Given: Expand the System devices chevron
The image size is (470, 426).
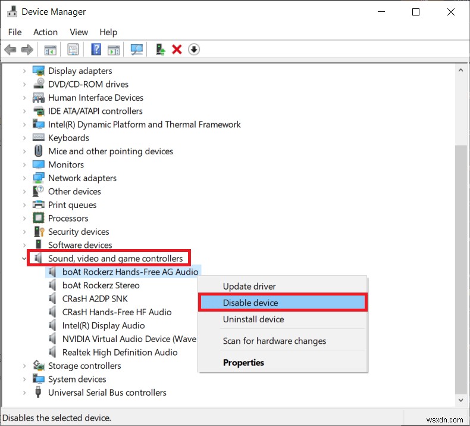Looking at the screenshot, I should (x=24, y=379).
